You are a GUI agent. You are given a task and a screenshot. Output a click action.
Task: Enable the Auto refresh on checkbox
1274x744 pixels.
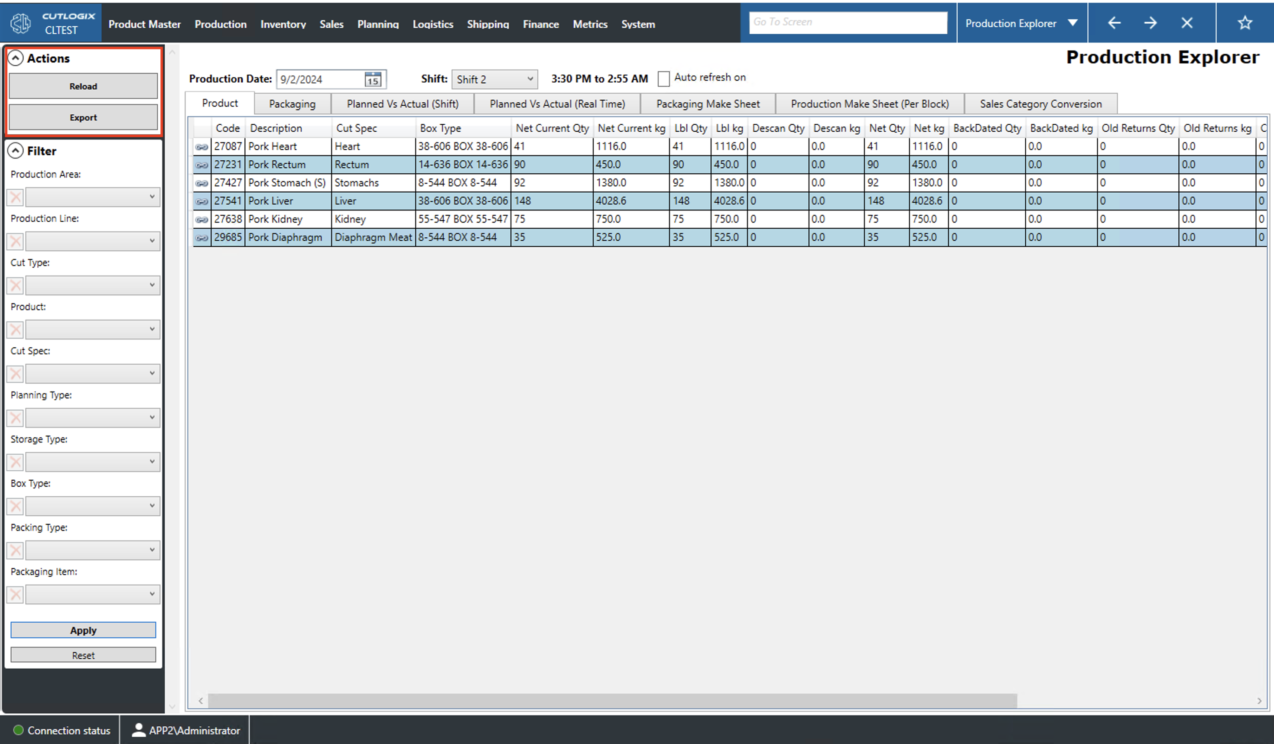click(x=664, y=78)
